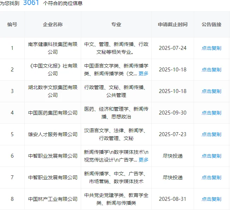230x210 pixels.
Task: Click company name 雄安人才服务有限公司
Action: (53, 134)
